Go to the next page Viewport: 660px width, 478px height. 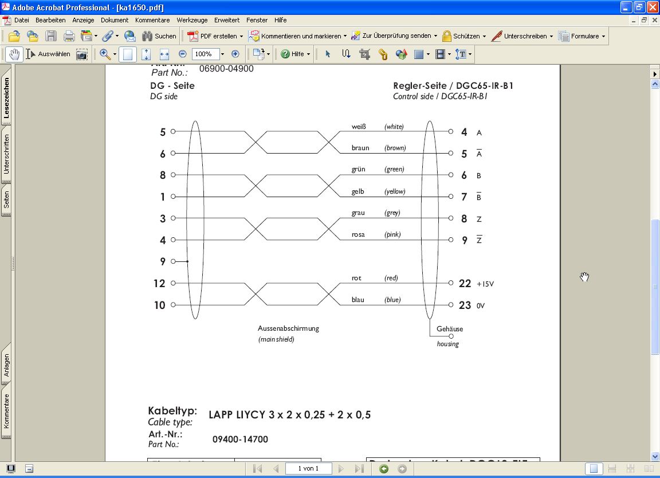point(341,469)
